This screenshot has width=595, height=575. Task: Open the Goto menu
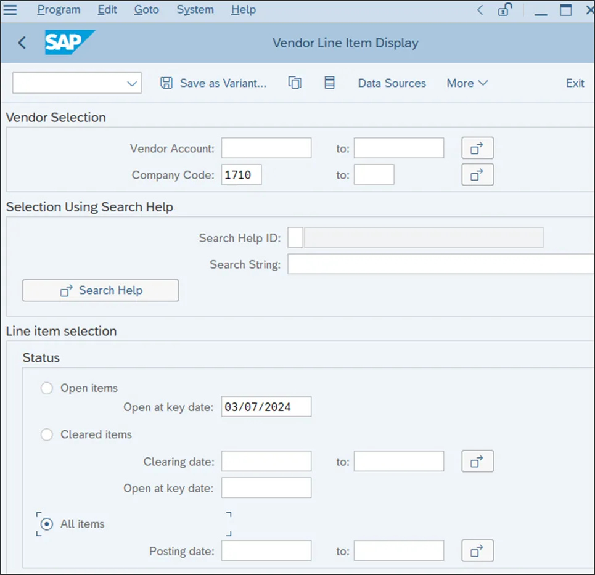point(146,10)
